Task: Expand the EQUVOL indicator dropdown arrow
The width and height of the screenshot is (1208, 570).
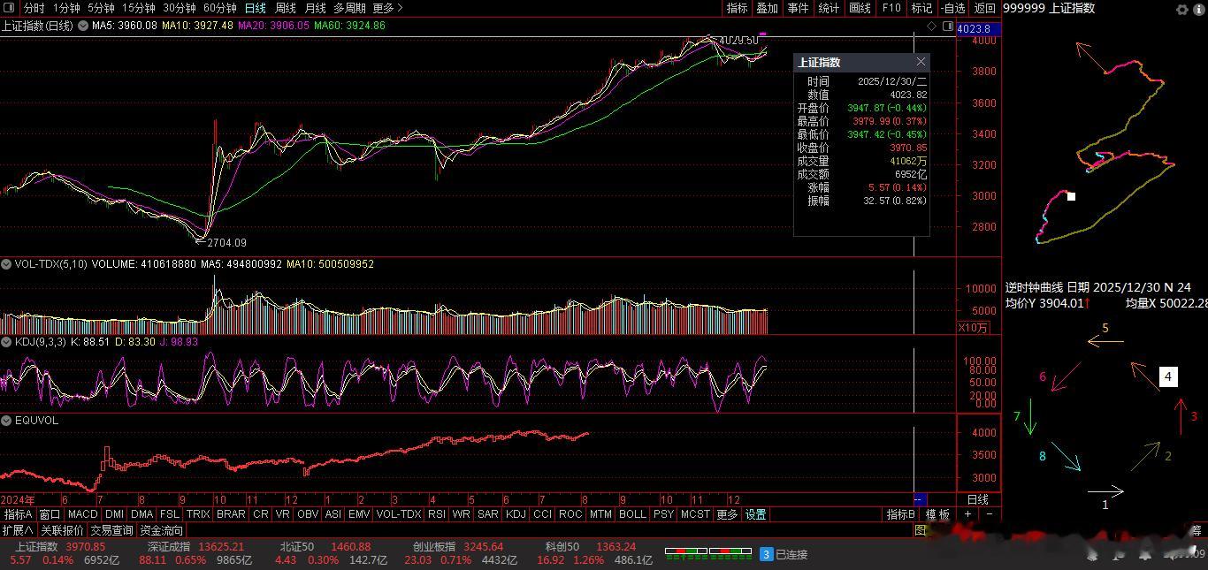Action: (x=6, y=421)
